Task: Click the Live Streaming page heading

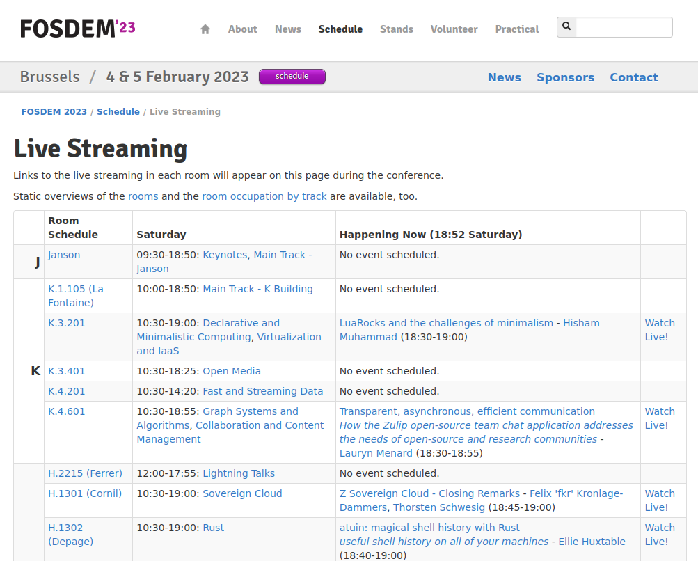Action: coord(100,149)
